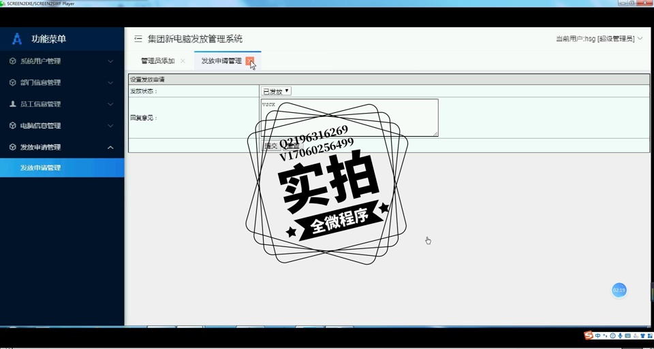Click the Sogou skin shirt icon
The height and width of the screenshot is (349, 654).
coord(642,336)
